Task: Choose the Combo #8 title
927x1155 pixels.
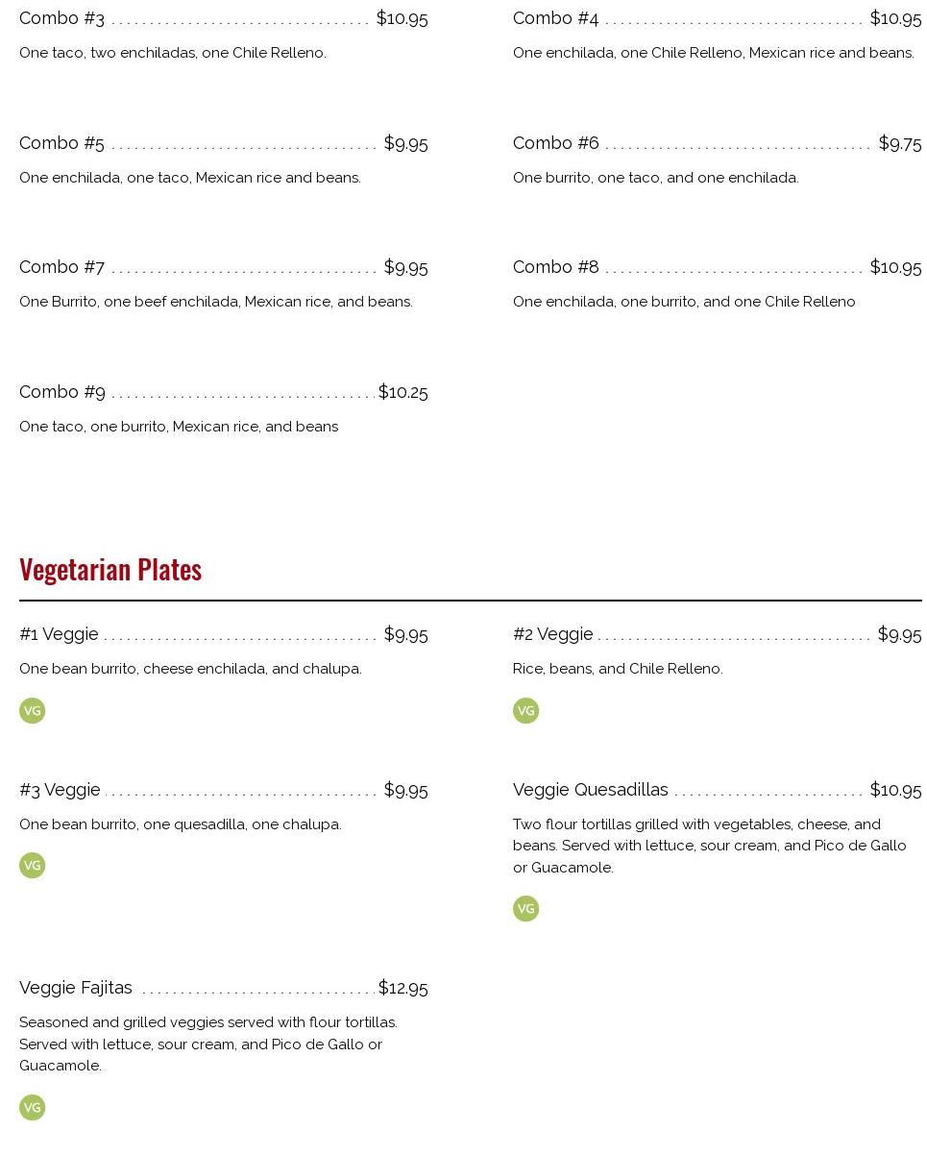Action: pyautogui.click(x=555, y=267)
